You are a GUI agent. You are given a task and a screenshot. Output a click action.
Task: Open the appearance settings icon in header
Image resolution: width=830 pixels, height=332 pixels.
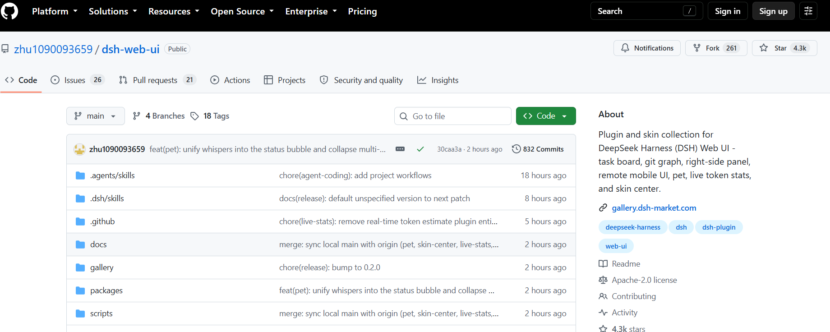[x=808, y=11]
